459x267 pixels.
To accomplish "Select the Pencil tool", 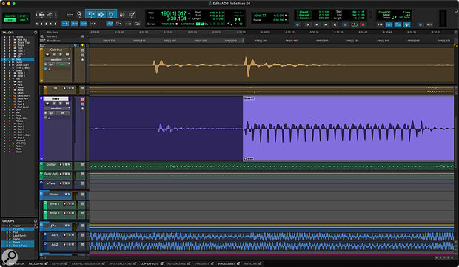I will tap(132, 14).
